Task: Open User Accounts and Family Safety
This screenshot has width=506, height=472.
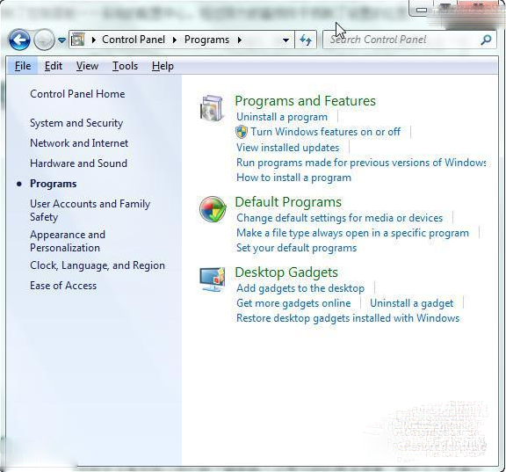Action: [x=90, y=210]
